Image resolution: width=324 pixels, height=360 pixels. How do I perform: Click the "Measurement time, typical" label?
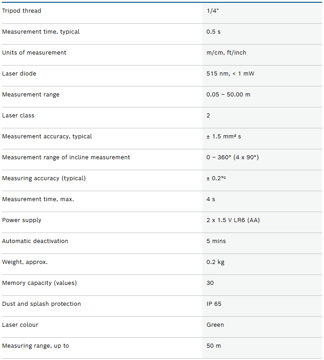[x=41, y=32]
